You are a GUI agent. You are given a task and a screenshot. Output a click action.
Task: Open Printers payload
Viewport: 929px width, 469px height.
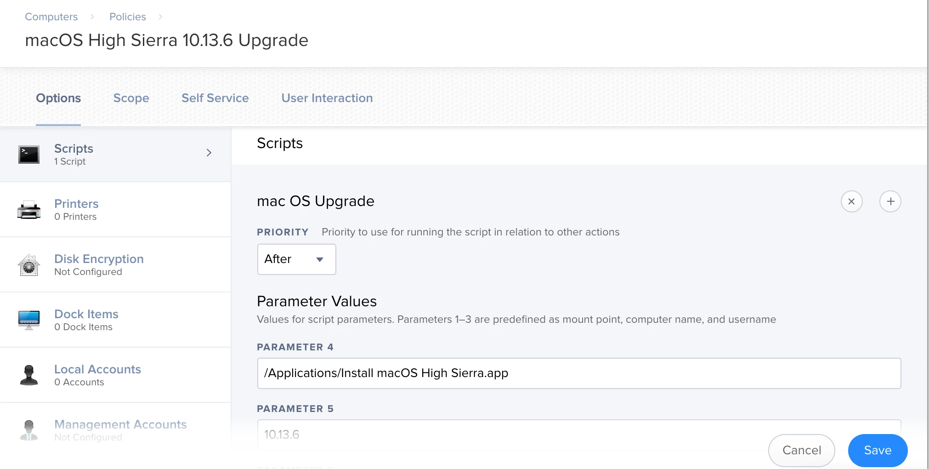click(115, 210)
